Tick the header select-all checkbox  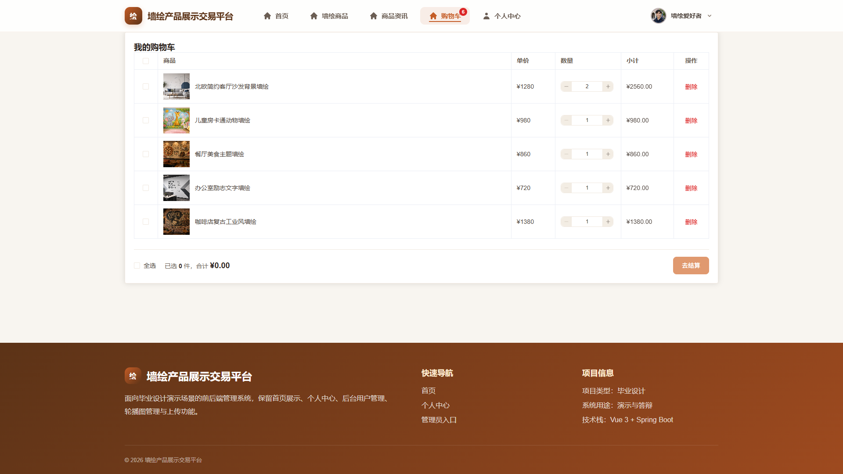click(146, 61)
